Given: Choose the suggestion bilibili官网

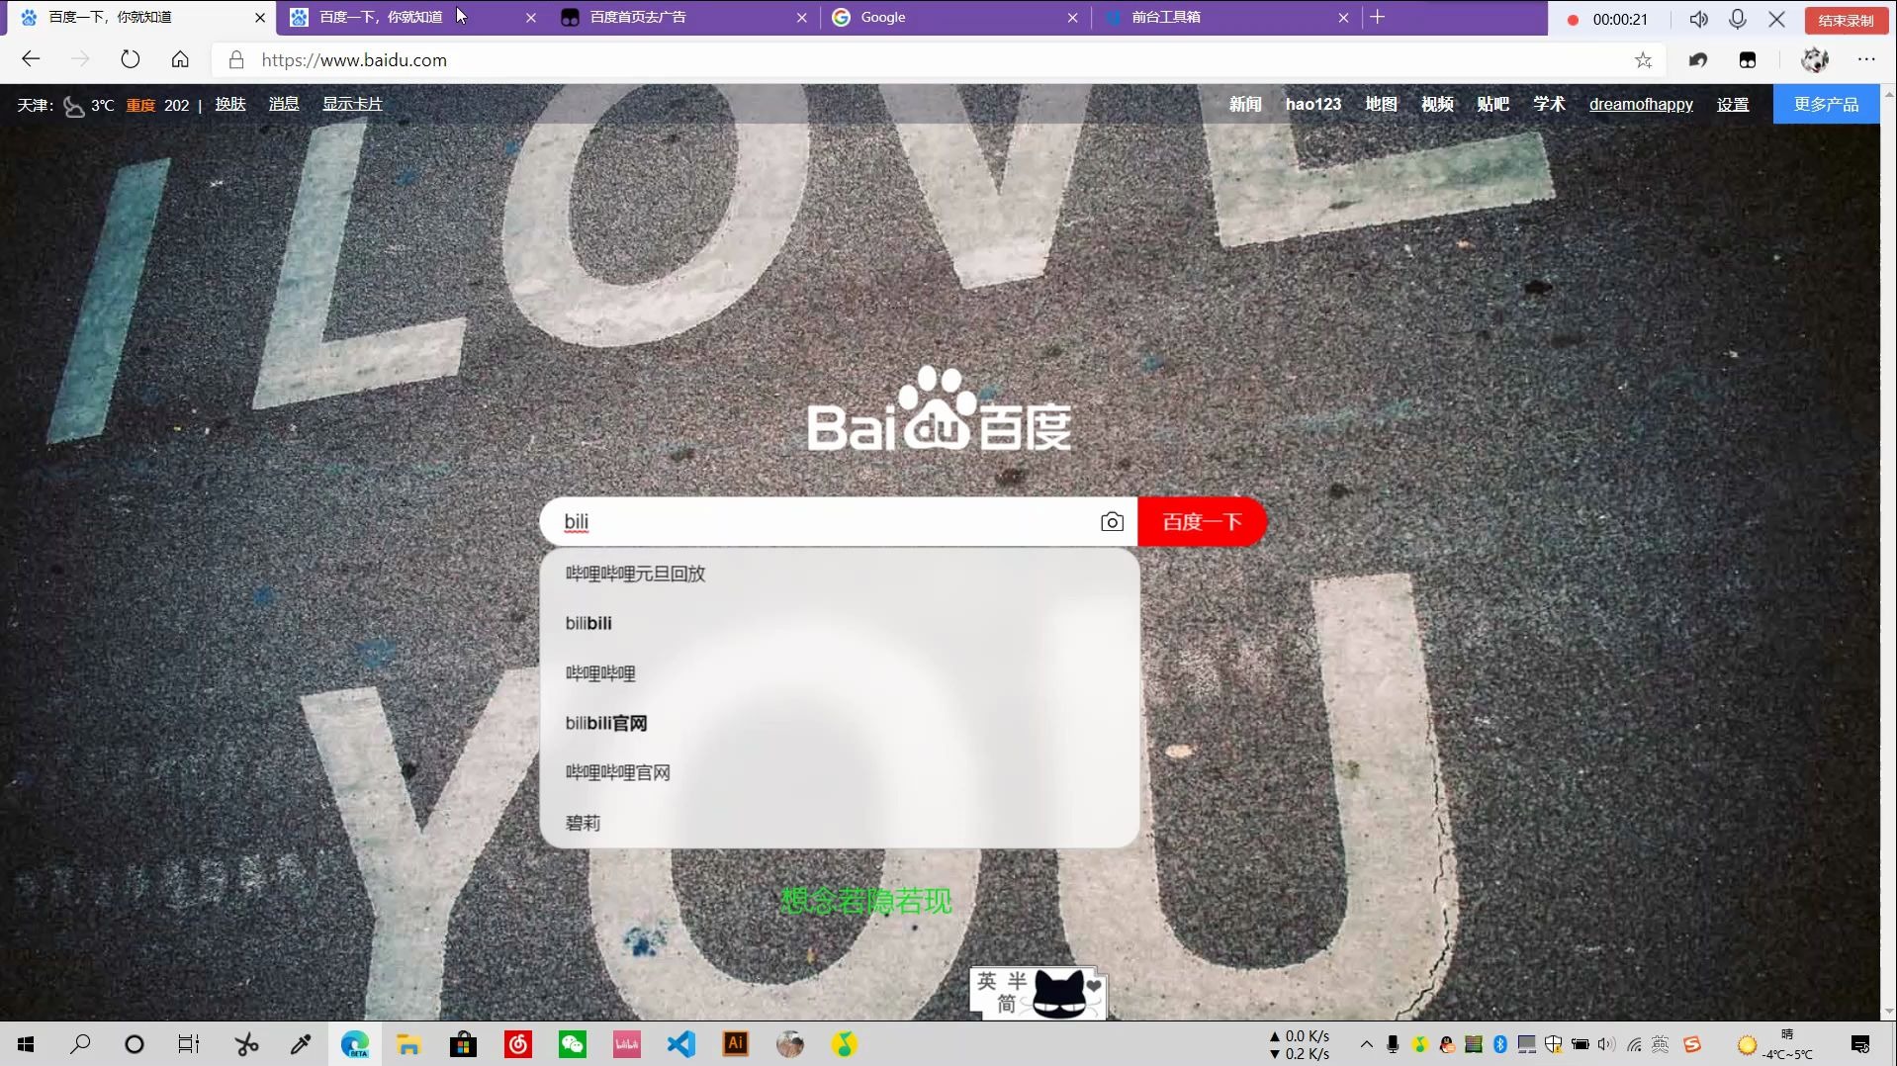Looking at the screenshot, I should 839,723.
